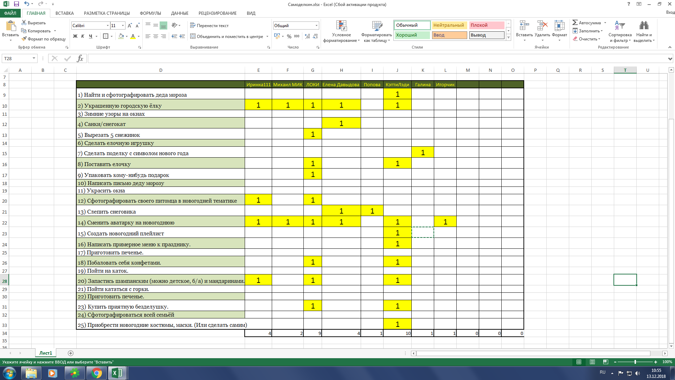Viewport: 675px width, 380px height.
Task: Click Chrome icon in the taskbar
Action: [x=97, y=373]
